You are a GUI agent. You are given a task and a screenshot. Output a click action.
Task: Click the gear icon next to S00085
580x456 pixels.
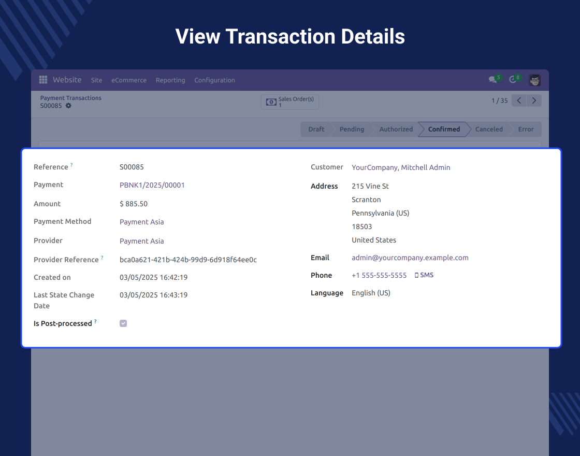click(x=68, y=106)
